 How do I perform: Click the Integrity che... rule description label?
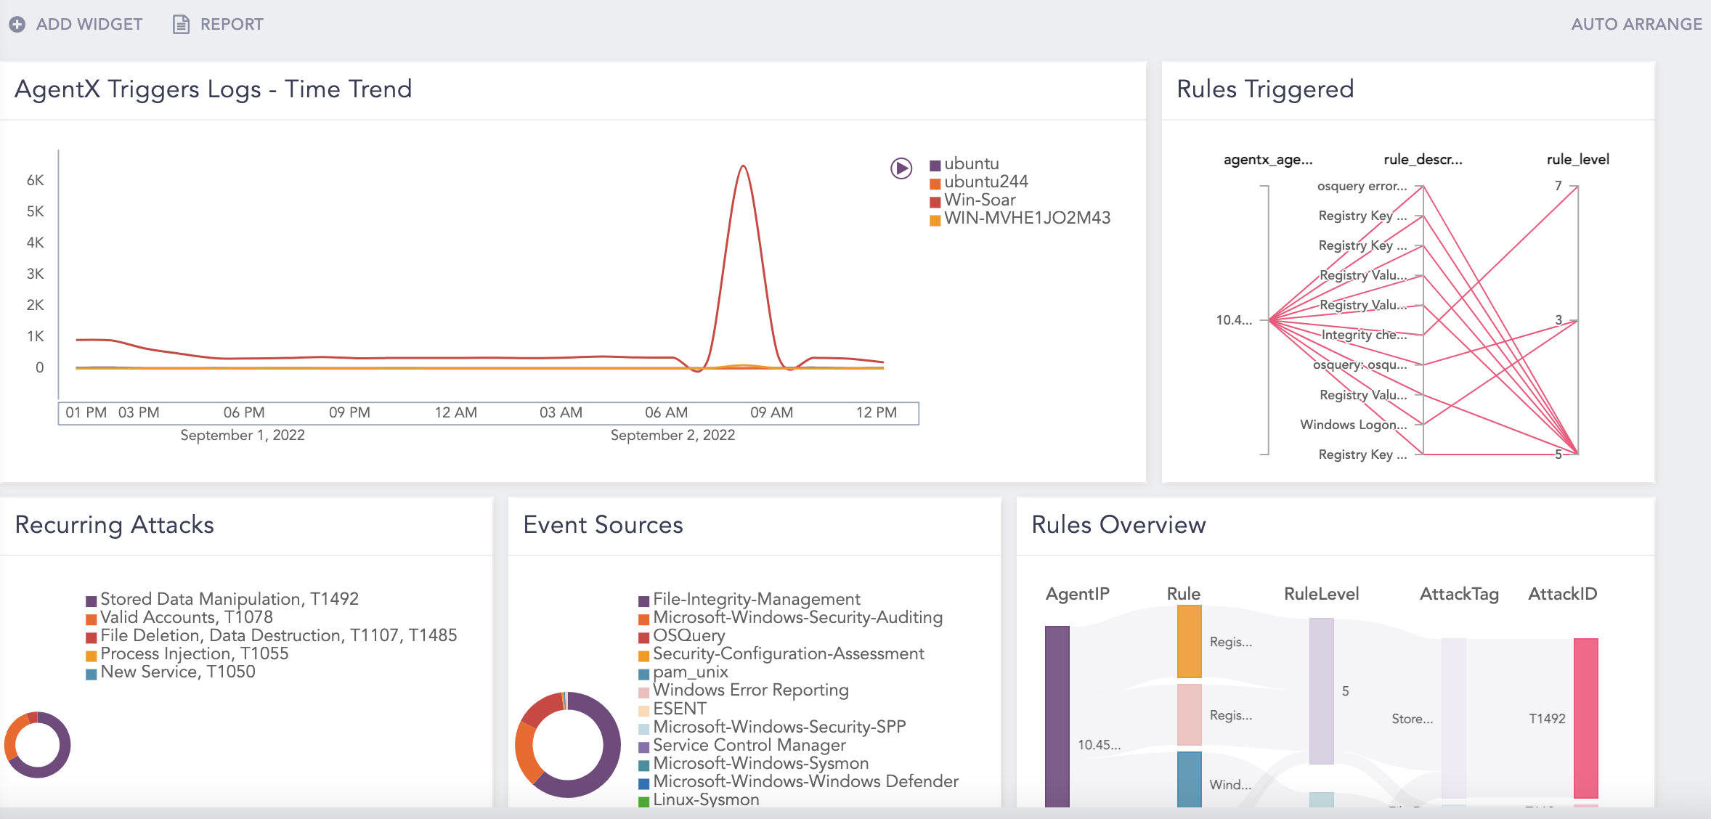pyautogui.click(x=1364, y=335)
